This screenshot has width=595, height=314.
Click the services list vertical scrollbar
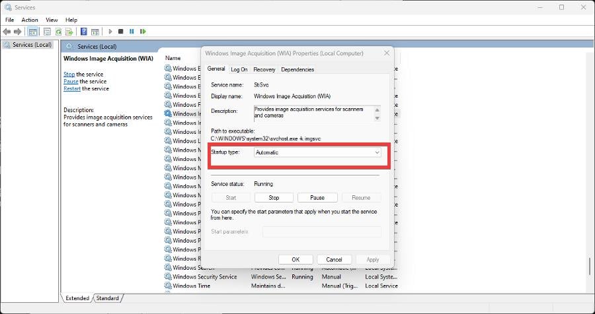pyautogui.click(x=589, y=266)
